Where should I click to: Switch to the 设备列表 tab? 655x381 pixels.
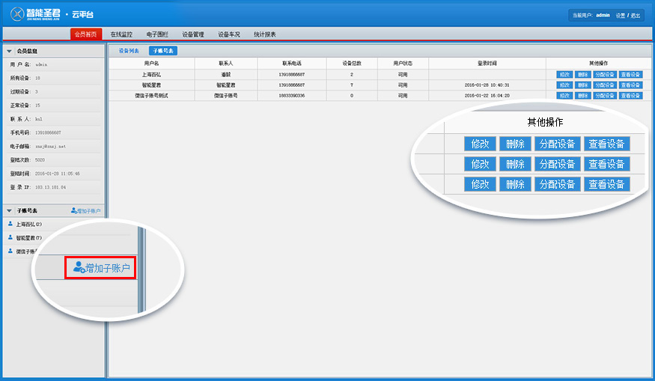[x=129, y=51]
